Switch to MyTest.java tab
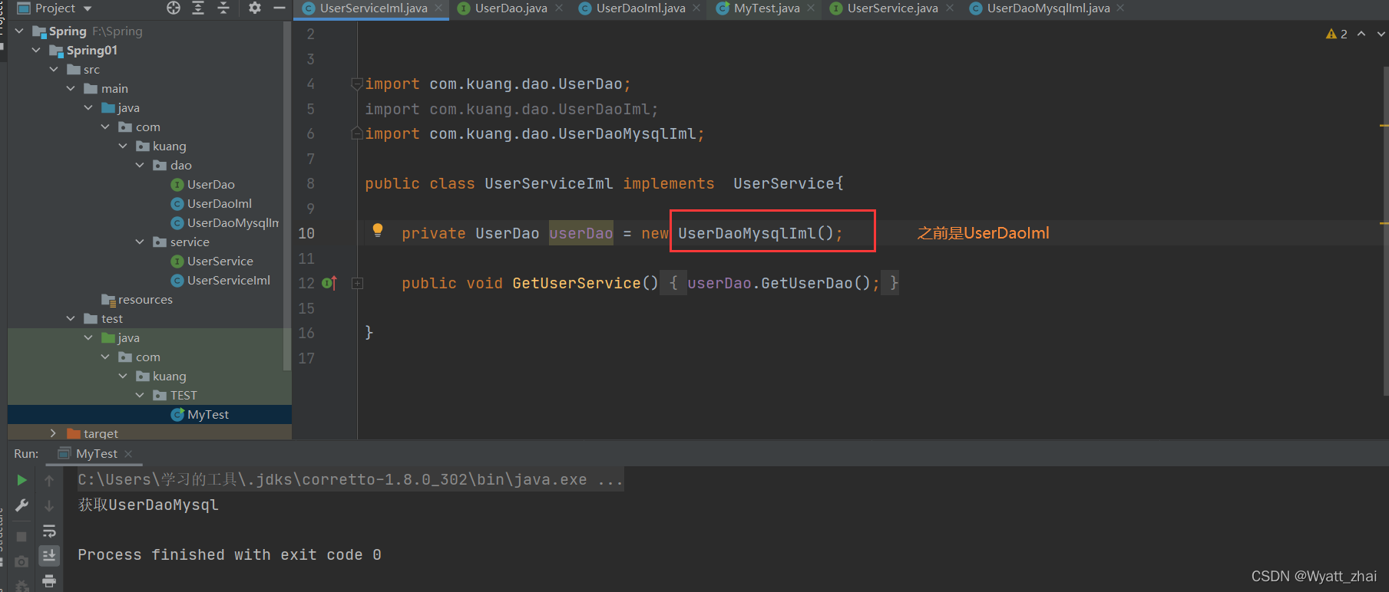This screenshot has height=592, width=1389. [766, 8]
